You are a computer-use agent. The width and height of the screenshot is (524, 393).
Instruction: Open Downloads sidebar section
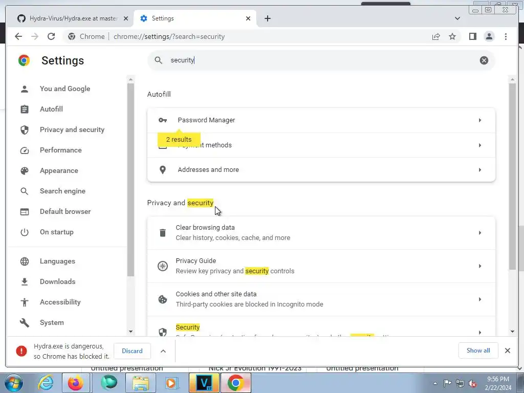coord(57,282)
